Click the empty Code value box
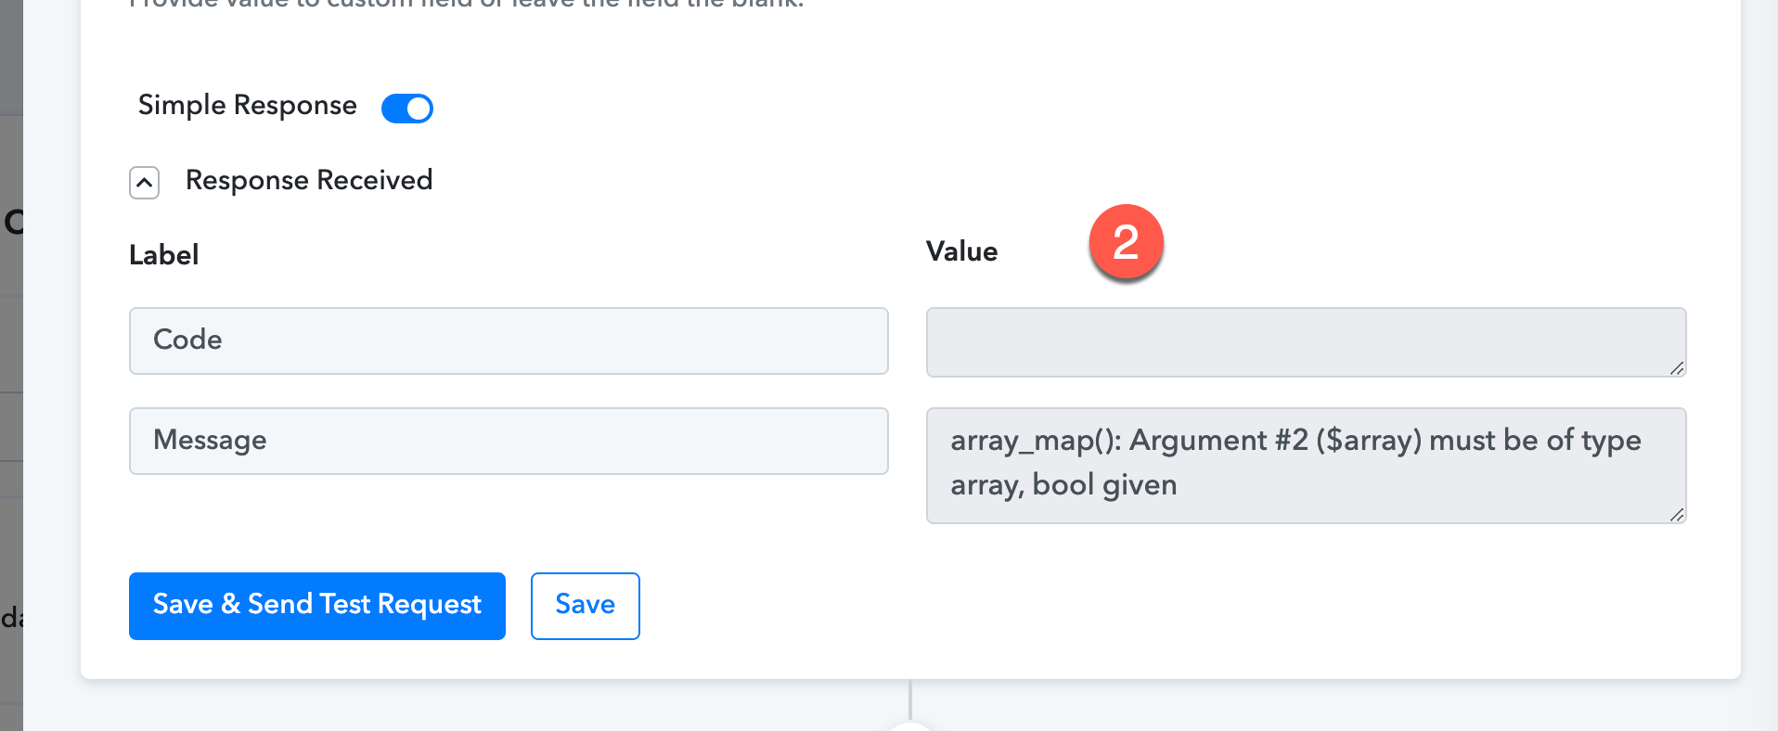Image resolution: width=1778 pixels, height=731 pixels. [1306, 342]
